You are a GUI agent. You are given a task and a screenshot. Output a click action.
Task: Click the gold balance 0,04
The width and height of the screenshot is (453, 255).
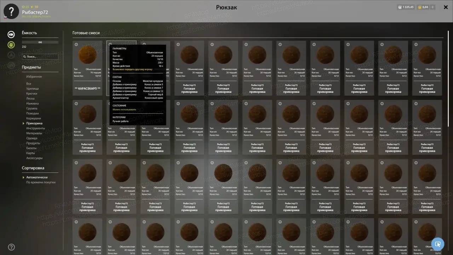[x=425, y=7]
